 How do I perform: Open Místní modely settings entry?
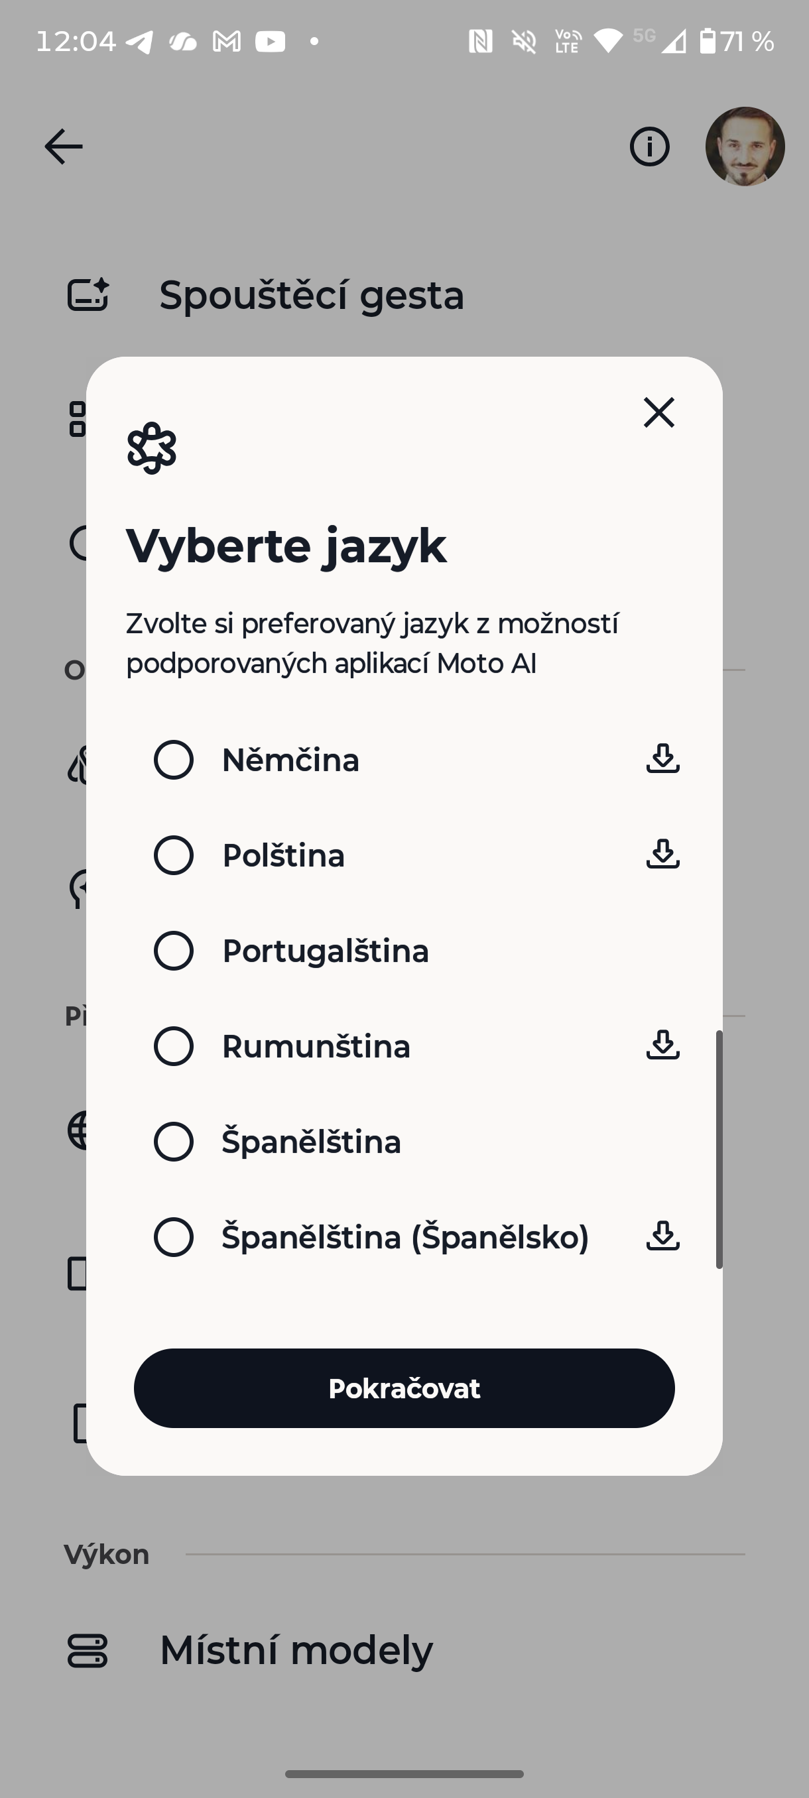296,1651
